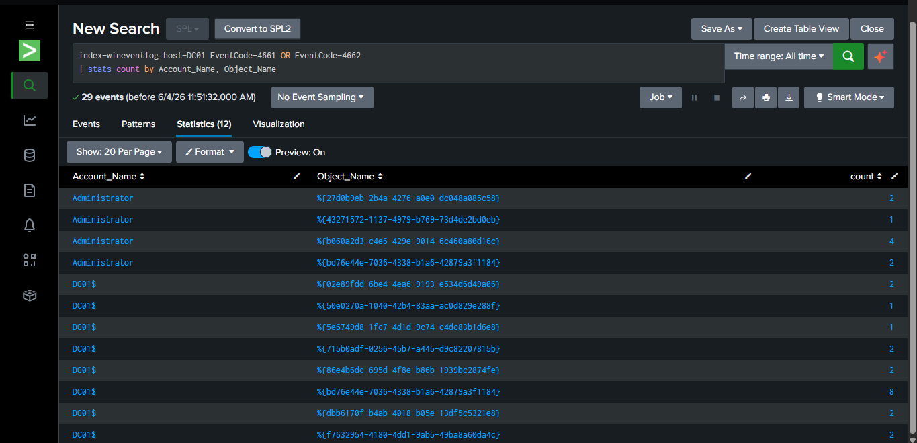Click DC01$ in the 02e89fdd row
The width and height of the screenshot is (917, 443).
click(x=84, y=284)
